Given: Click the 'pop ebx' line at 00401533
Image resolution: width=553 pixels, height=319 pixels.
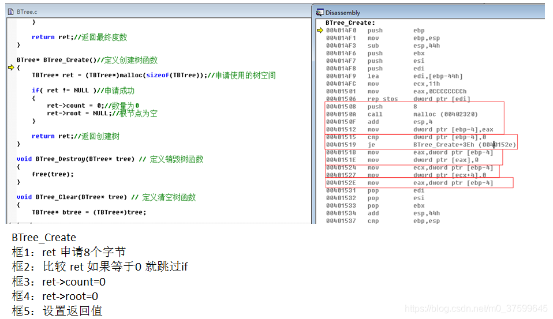Looking at the screenshot, I should click(x=375, y=206).
